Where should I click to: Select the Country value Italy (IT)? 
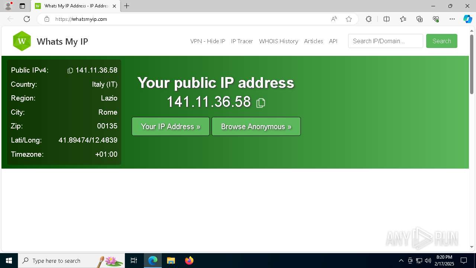click(105, 84)
